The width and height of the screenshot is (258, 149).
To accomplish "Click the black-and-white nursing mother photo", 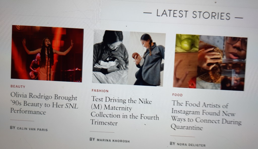I will click(x=111, y=57).
